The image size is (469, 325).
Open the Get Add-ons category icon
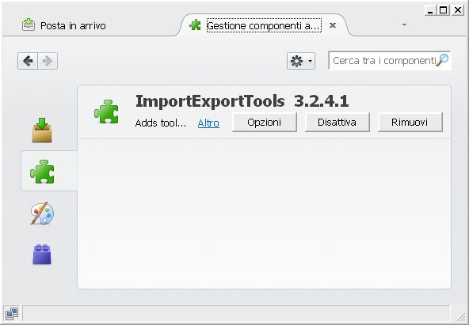(x=42, y=130)
